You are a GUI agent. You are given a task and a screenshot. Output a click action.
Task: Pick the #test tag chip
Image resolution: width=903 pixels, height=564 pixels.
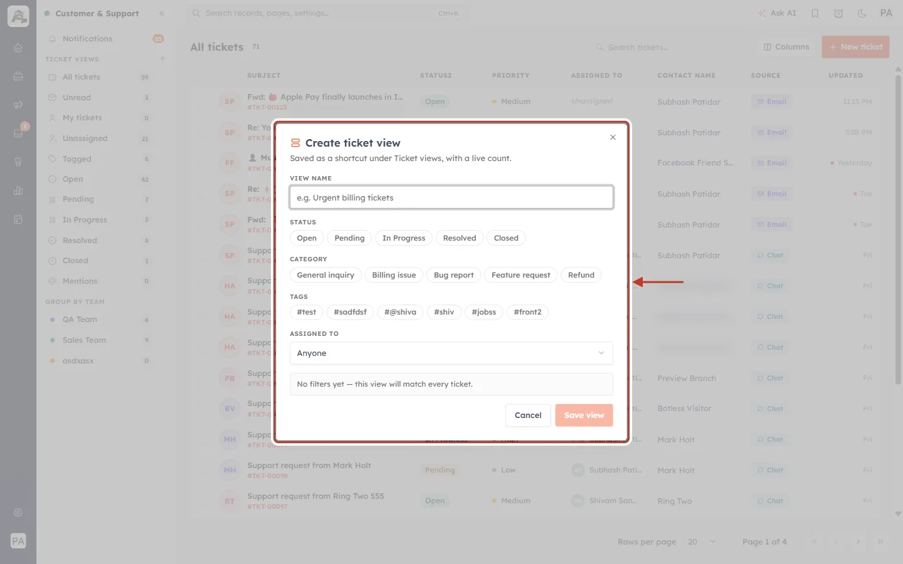click(x=307, y=312)
